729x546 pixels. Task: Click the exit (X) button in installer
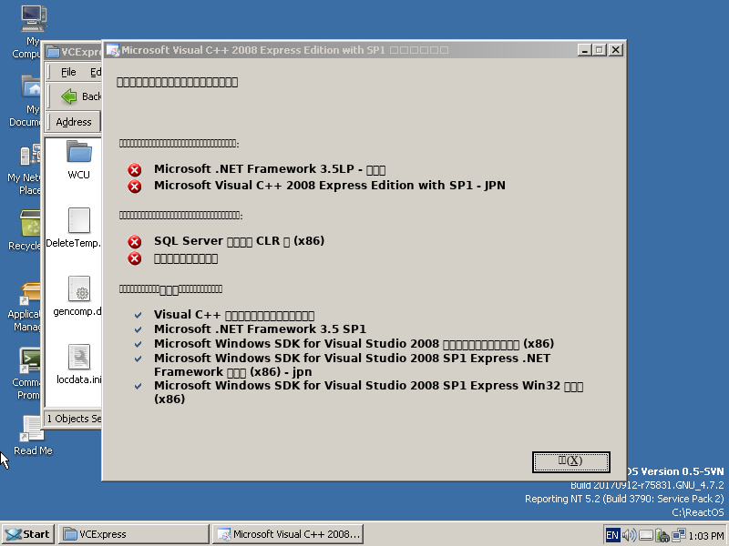pyautogui.click(x=571, y=462)
